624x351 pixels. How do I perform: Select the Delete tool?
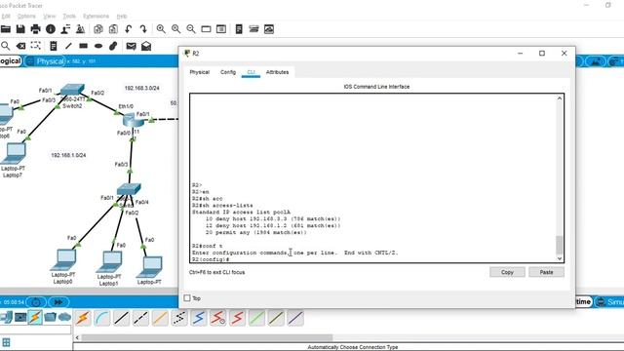[20, 46]
